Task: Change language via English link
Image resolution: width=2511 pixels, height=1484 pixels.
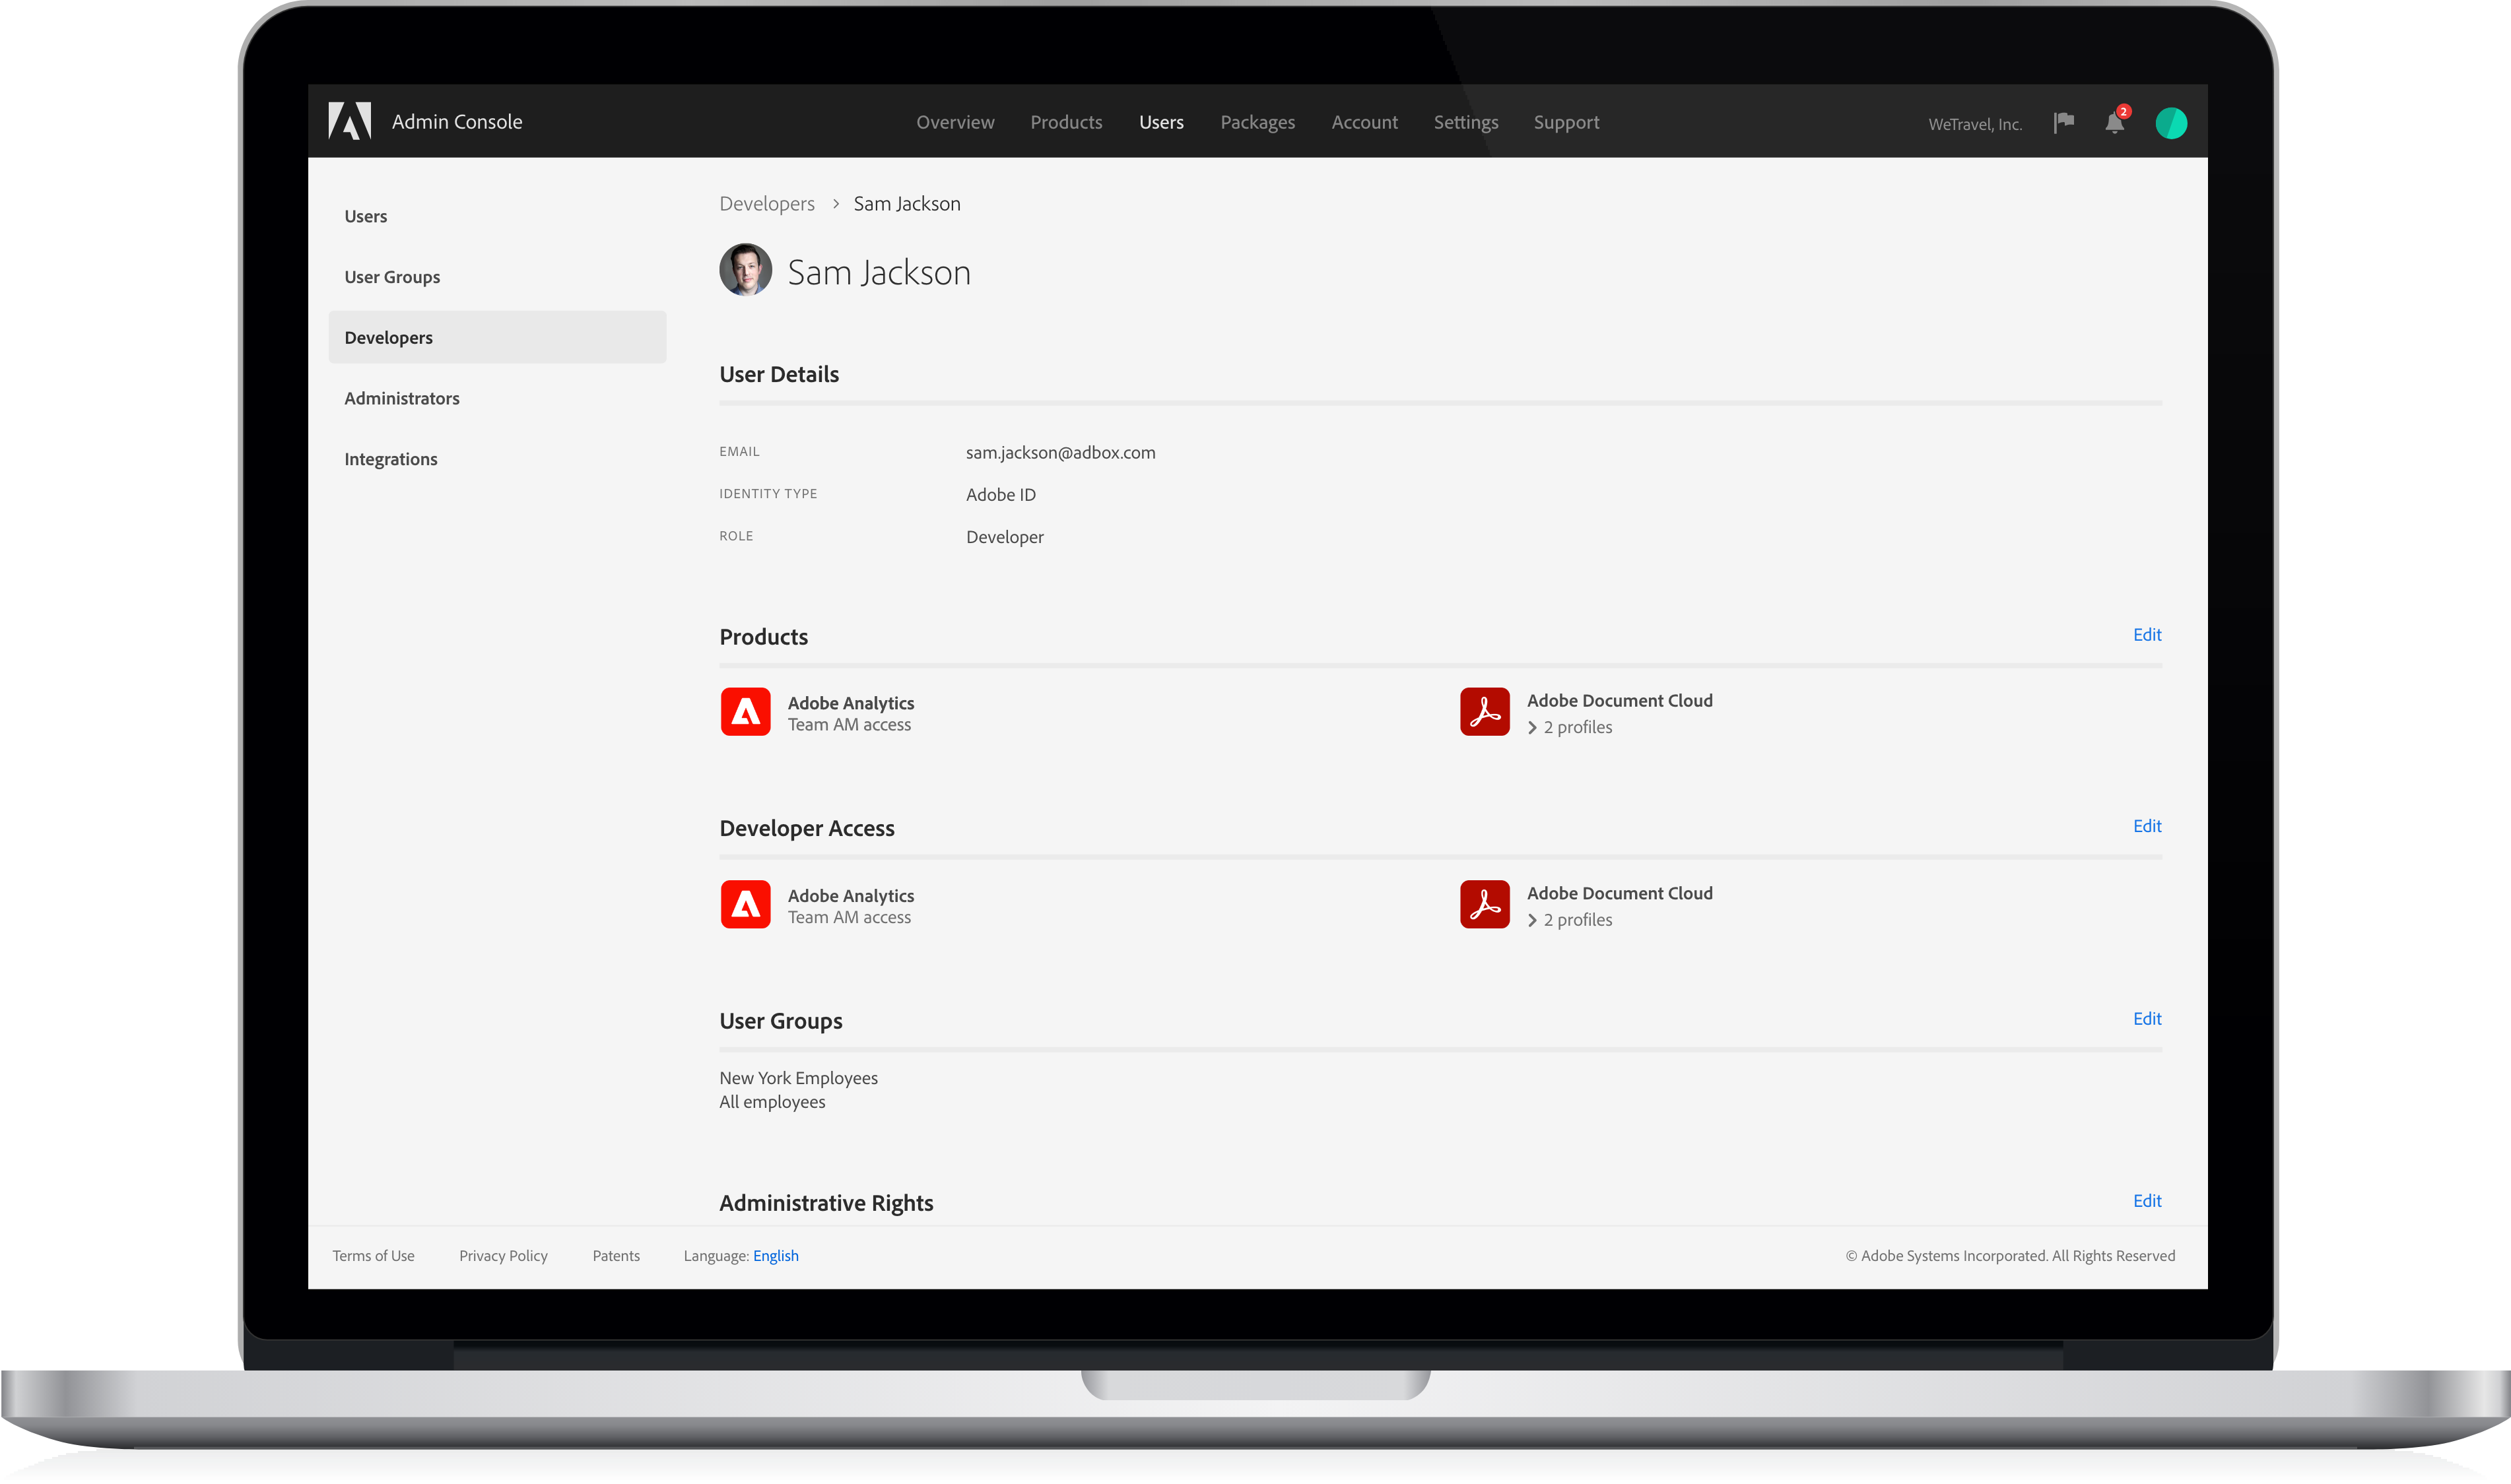Action: pyautogui.click(x=776, y=1256)
